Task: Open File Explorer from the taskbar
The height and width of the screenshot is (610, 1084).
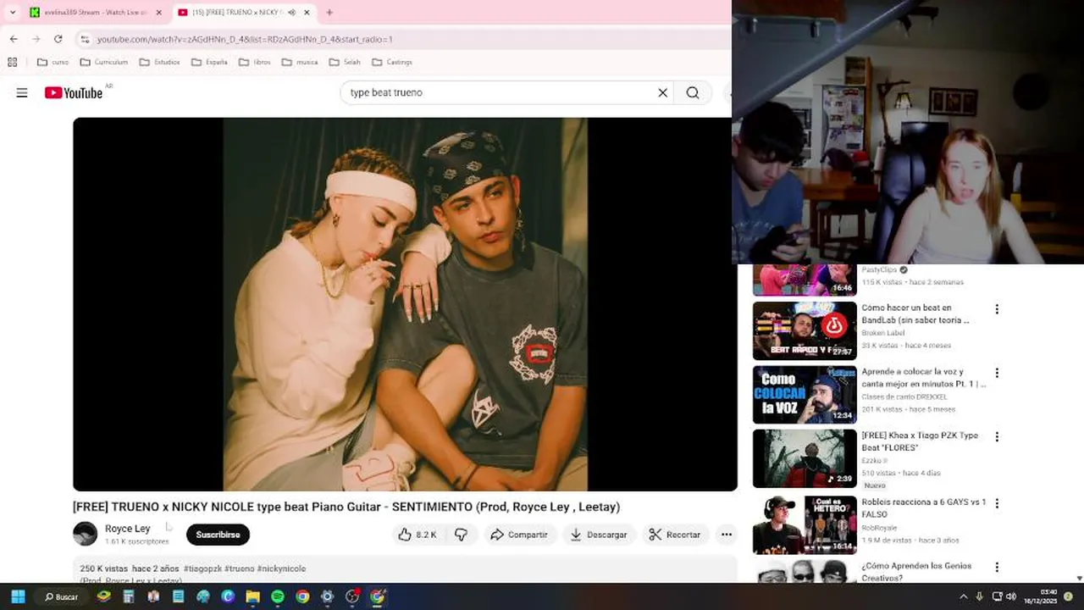Action: point(252,596)
